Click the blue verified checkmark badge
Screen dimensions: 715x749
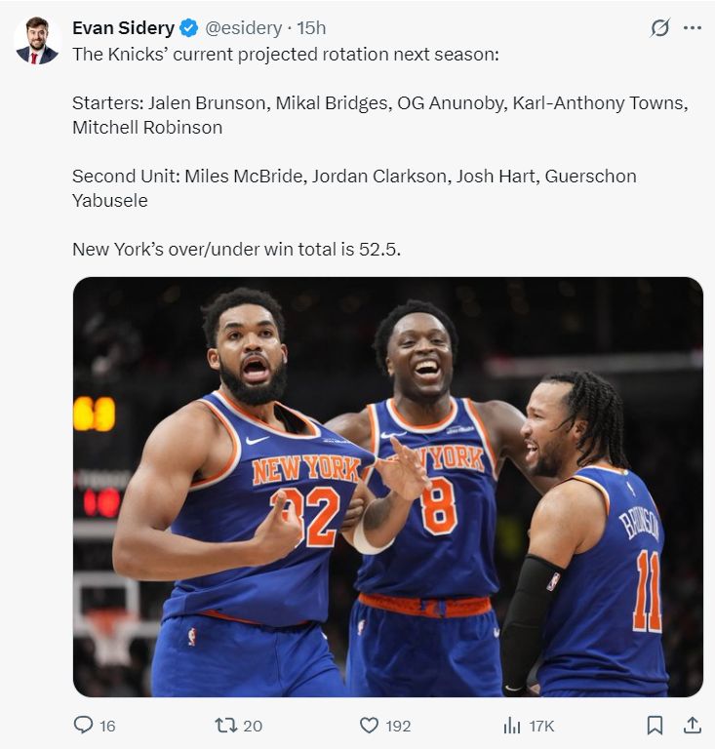(188, 28)
